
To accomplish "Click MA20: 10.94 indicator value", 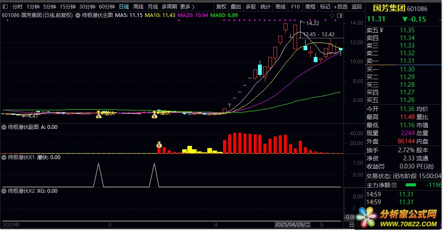I will [x=193, y=15].
